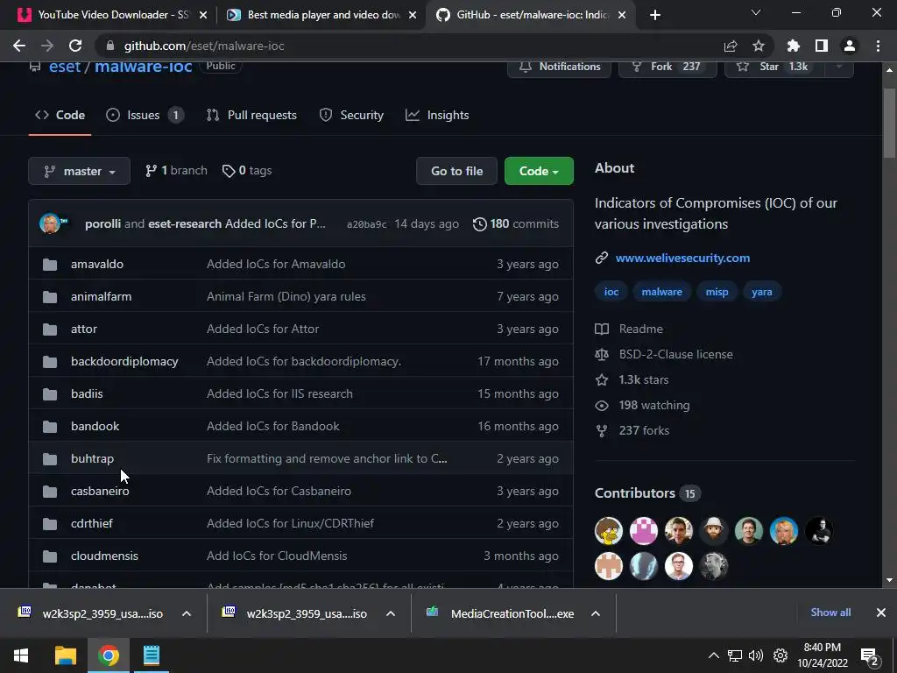Image resolution: width=897 pixels, height=673 pixels.
Task: Select the malware topic tag
Action: point(662,292)
